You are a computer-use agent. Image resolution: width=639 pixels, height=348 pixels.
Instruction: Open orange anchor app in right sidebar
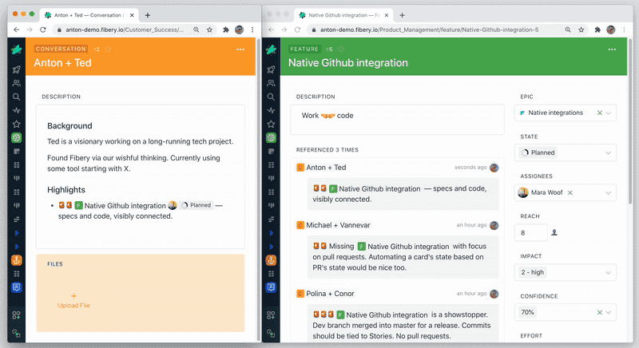click(271, 260)
